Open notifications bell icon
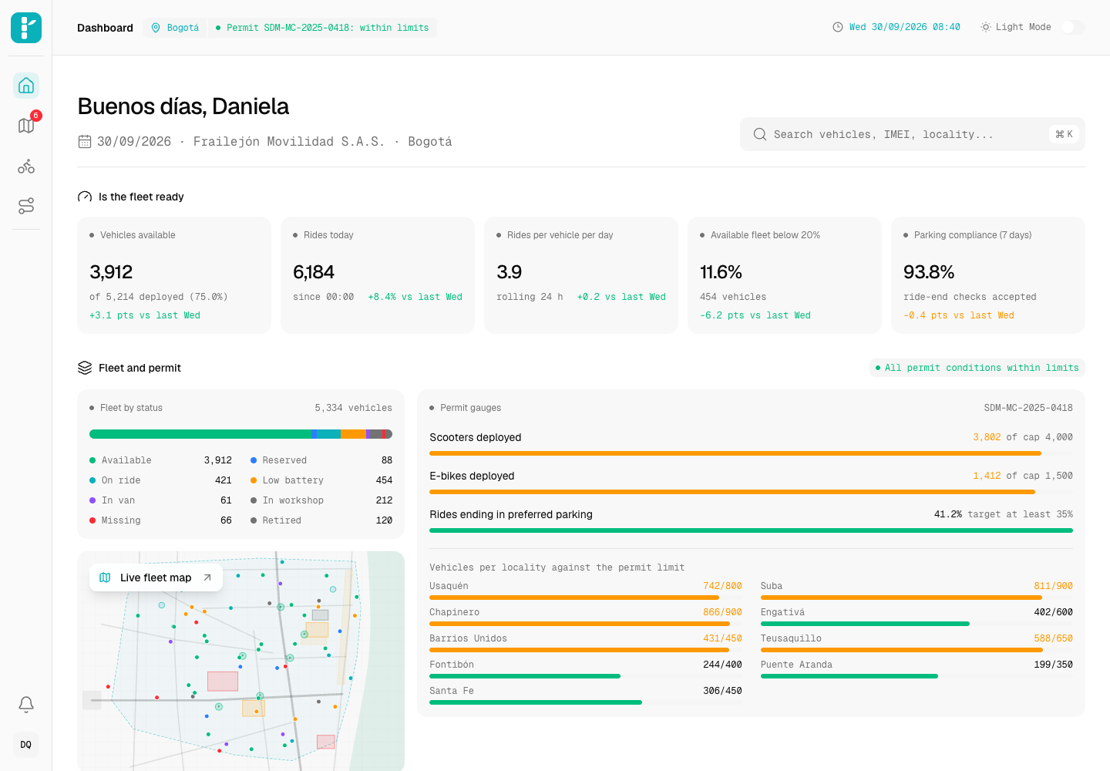 26,704
